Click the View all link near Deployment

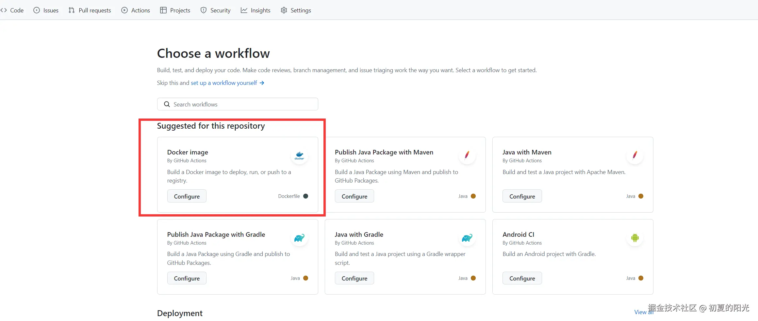641,312
